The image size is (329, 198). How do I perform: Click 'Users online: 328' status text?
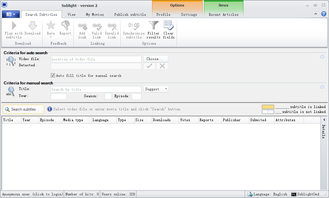118,194
